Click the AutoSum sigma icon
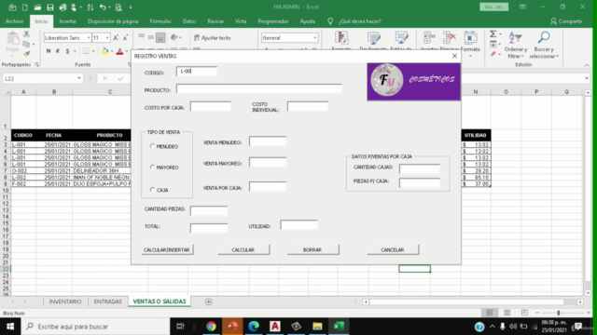This screenshot has width=597, height=335. tap(493, 34)
